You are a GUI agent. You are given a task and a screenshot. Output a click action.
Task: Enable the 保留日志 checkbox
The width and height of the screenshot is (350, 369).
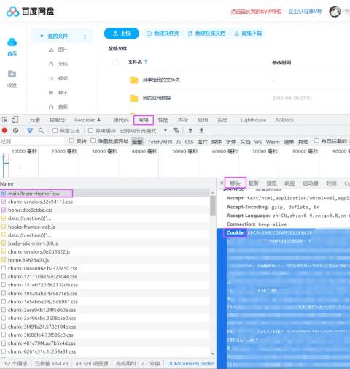tap(55, 131)
